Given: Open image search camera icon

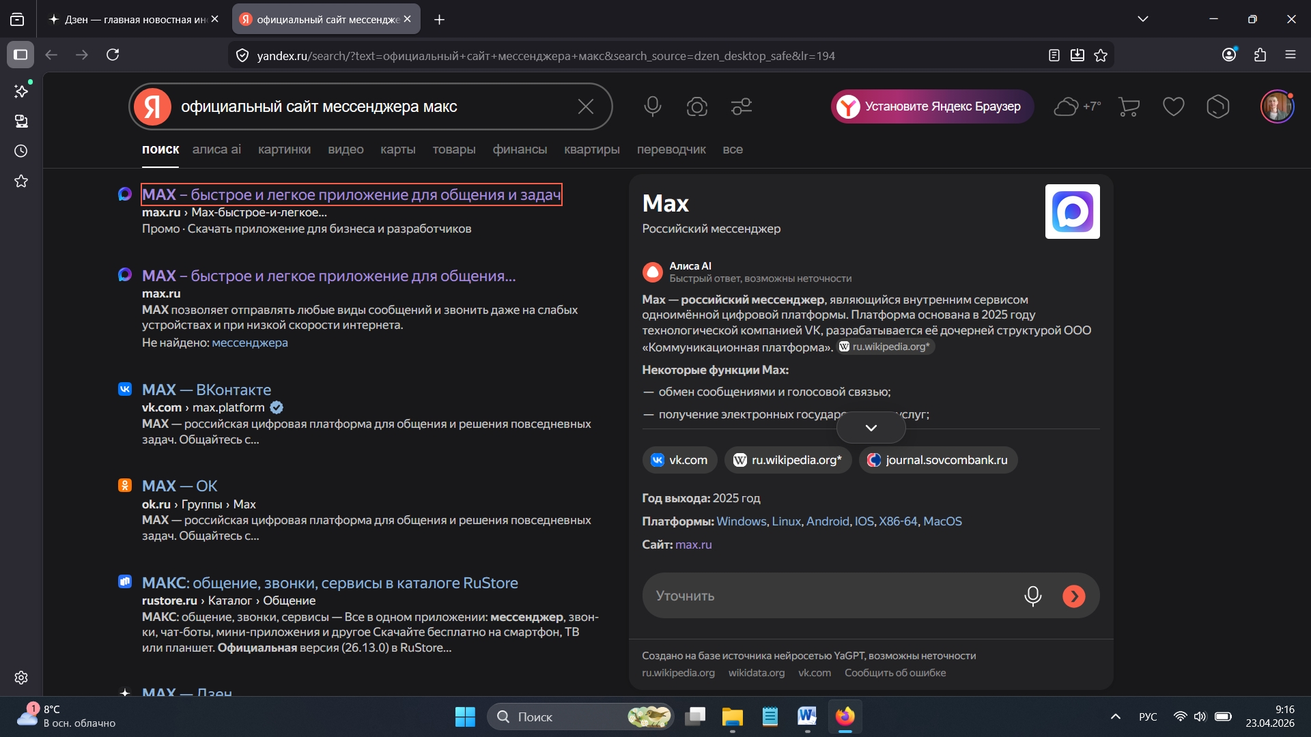Looking at the screenshot, I should click(697, 106).
